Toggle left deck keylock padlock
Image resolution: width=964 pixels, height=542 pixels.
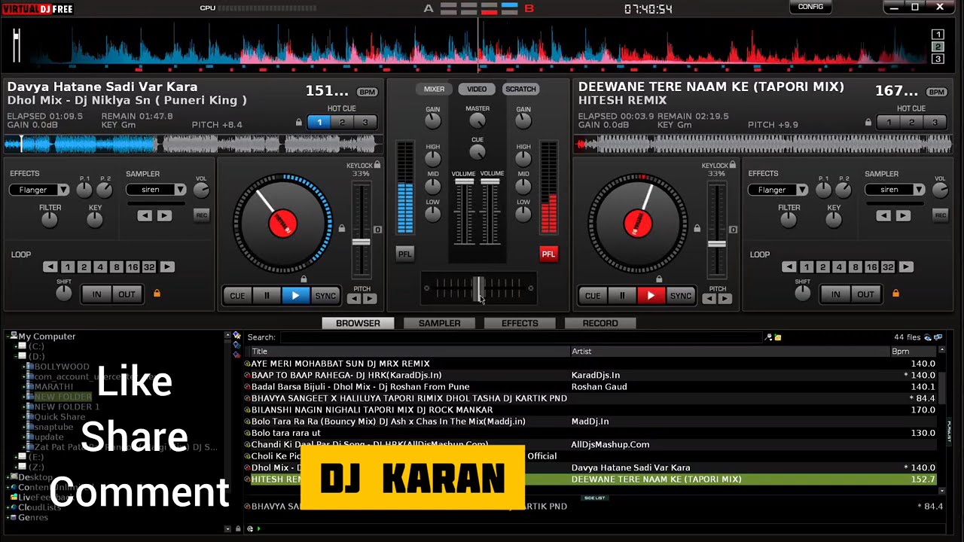(x=377, y=165)
